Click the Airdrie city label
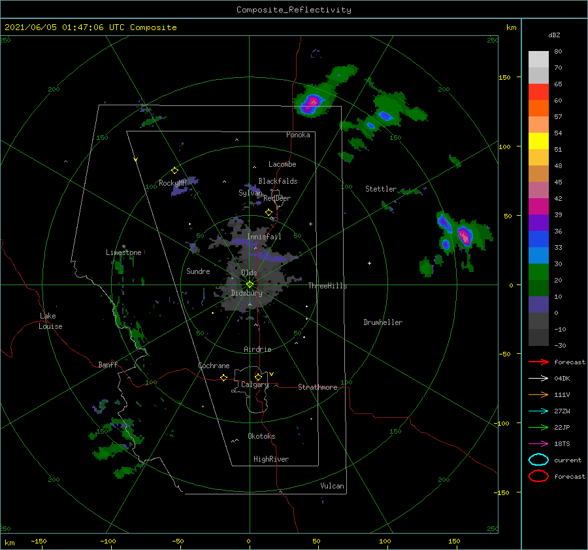Image resolution: width=588 pixels, height=550 pixels. pos(257,349)
